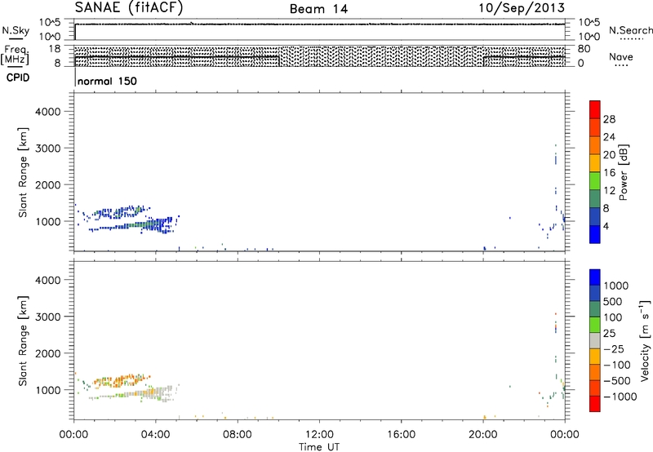653x452 pixels.
Task: Select the 3000 tick in power panel
Action: point(48,148)
